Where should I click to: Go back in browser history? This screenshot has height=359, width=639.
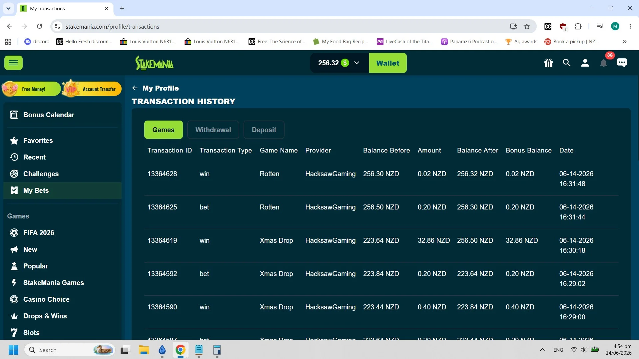click(x=9, y=26)
